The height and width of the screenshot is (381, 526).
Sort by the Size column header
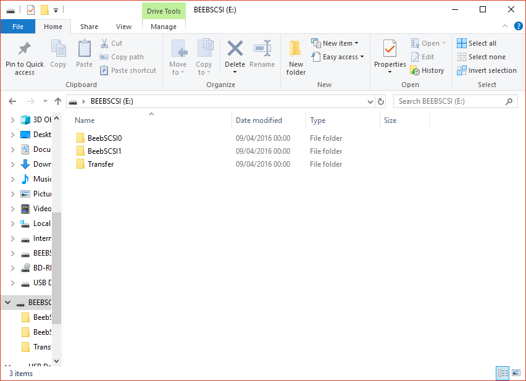coord(404,120)
